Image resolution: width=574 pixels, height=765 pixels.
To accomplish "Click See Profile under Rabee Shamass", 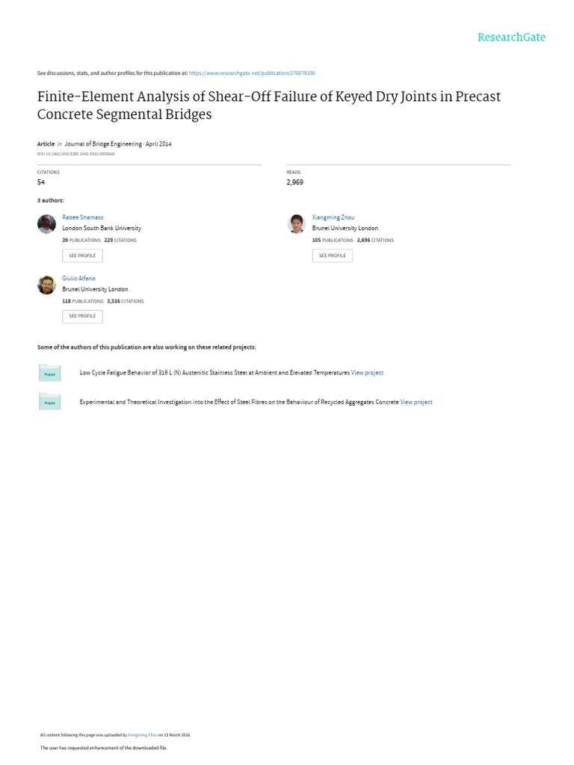I will pos(82,255).
